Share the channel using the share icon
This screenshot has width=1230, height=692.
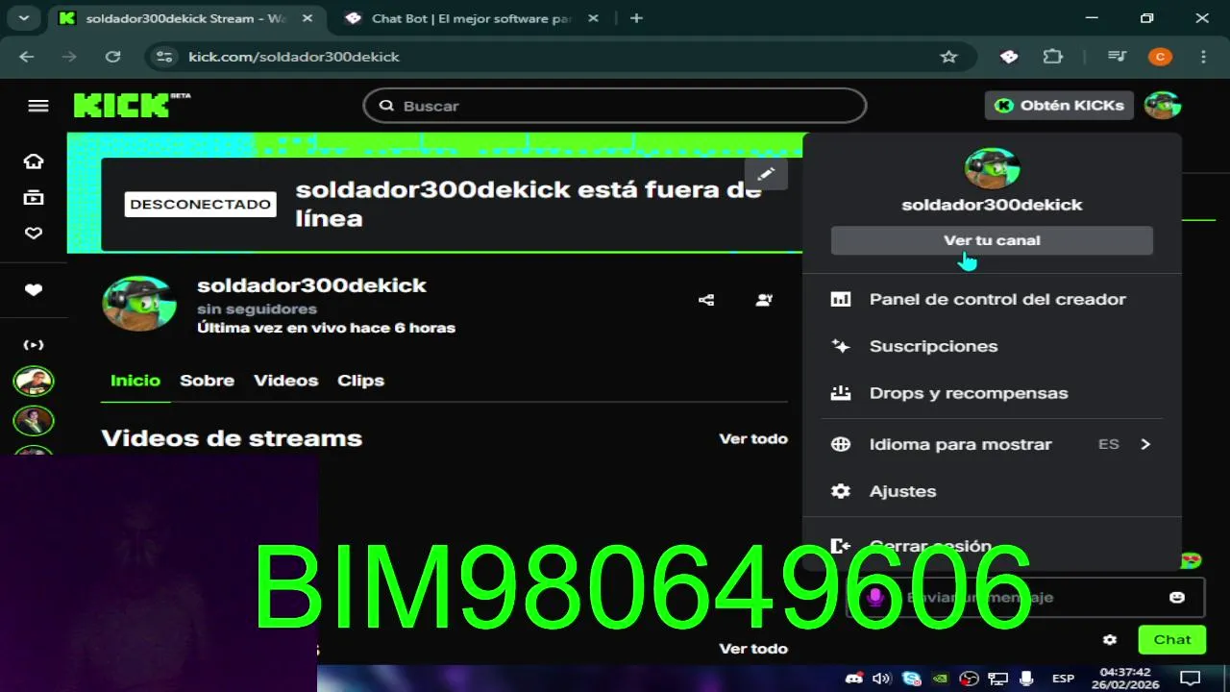(x=706, y=300)
